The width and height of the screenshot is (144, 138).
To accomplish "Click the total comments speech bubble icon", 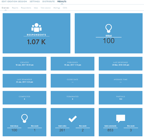I will 120,119.
